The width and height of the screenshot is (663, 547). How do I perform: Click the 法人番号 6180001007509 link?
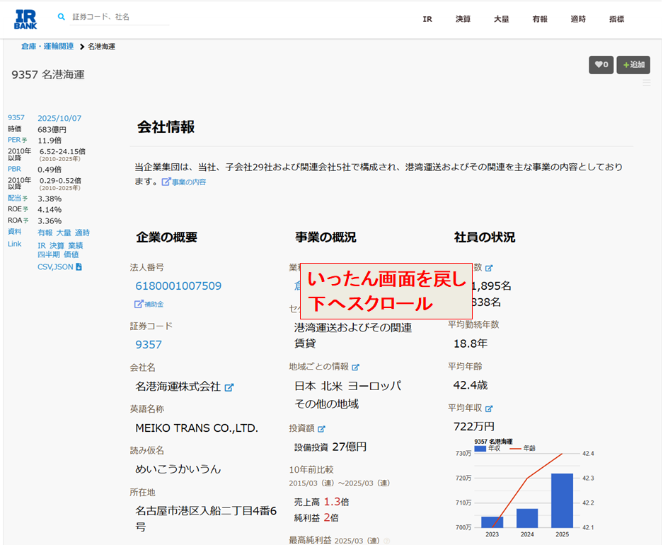178,286
